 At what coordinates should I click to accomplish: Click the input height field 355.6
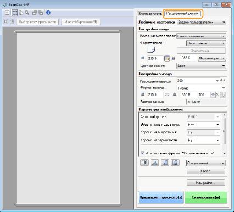click(x=188, y=58)
